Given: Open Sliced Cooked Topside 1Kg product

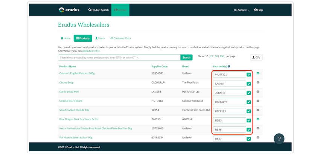Looking at the screenshot, I should [75, 110].
